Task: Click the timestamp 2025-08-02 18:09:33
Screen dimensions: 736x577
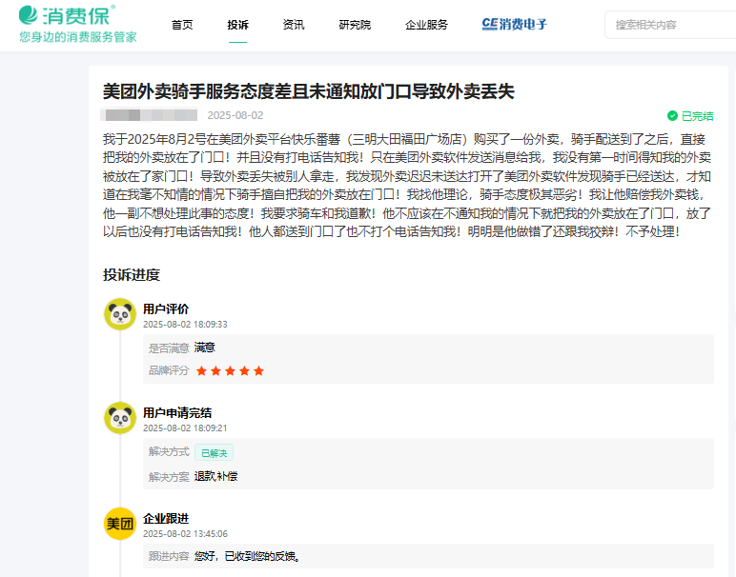Action: (185, 325)
